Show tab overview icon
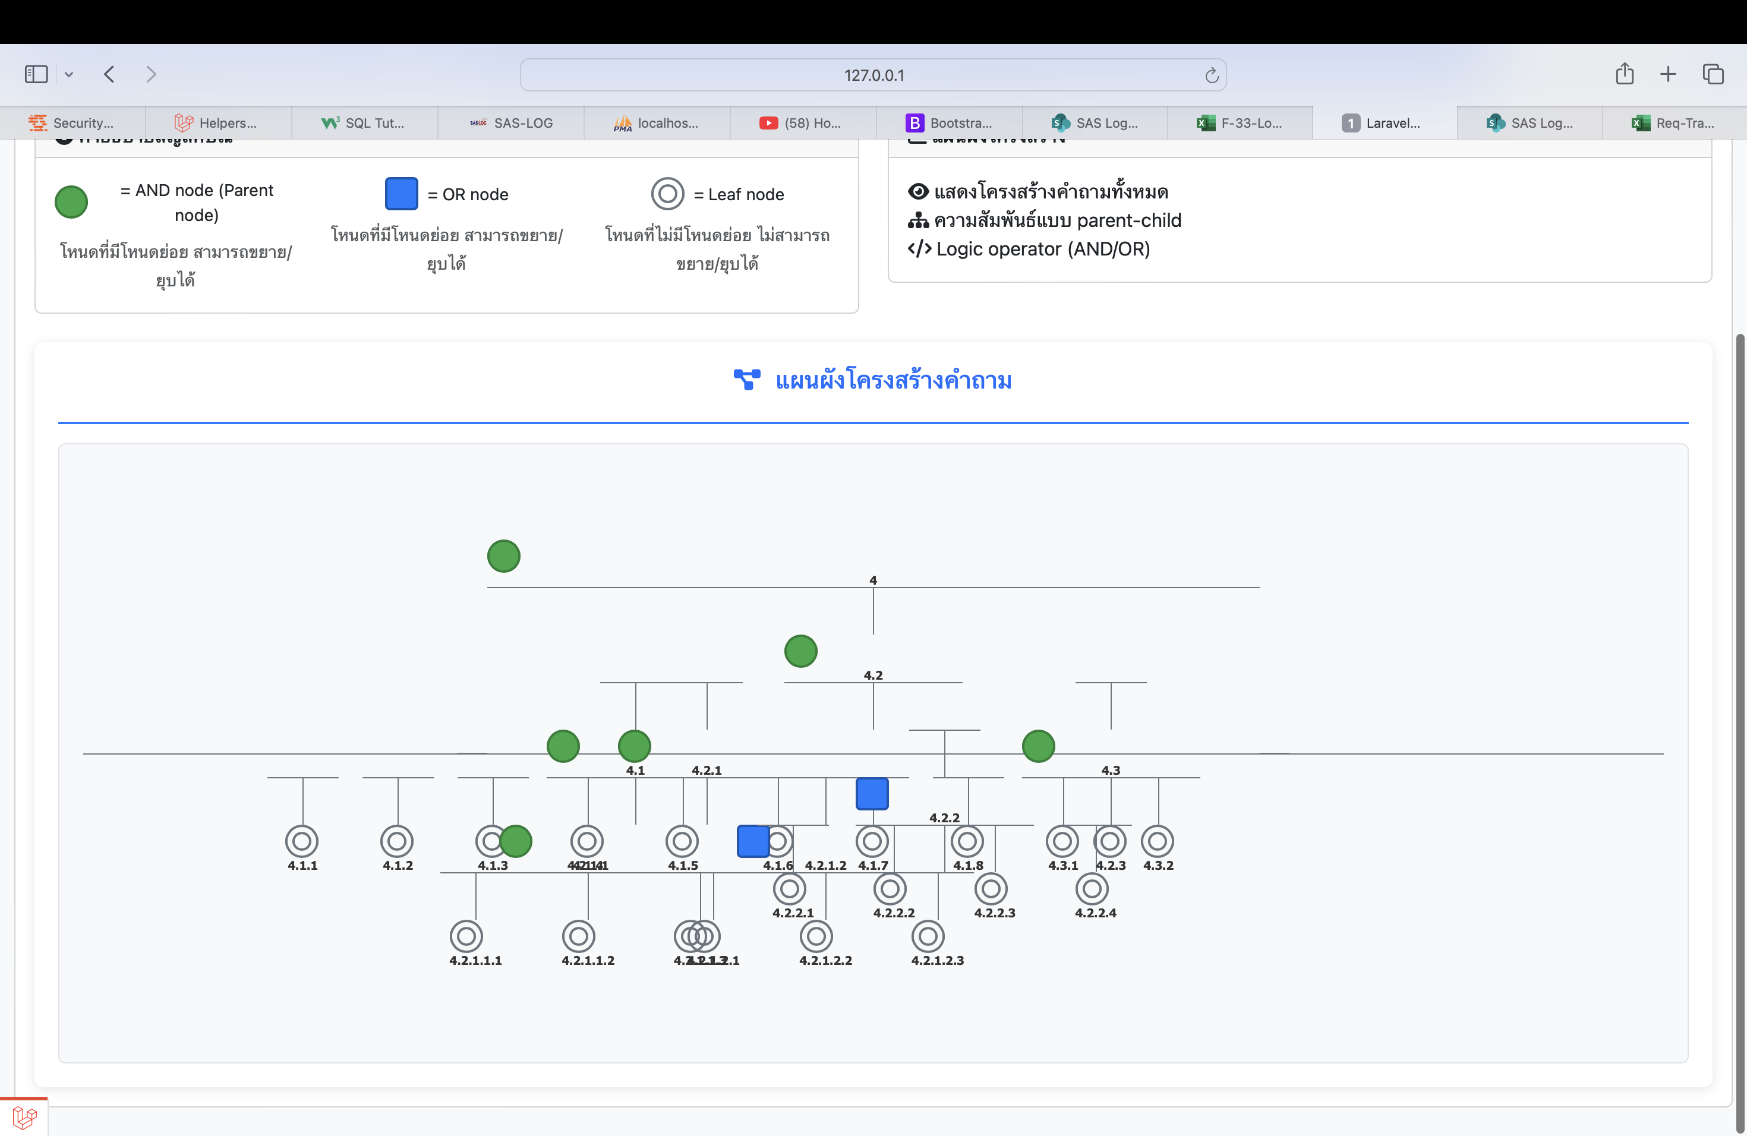This screenshot has width=1747, height=1136. (x=1713, y=74)
